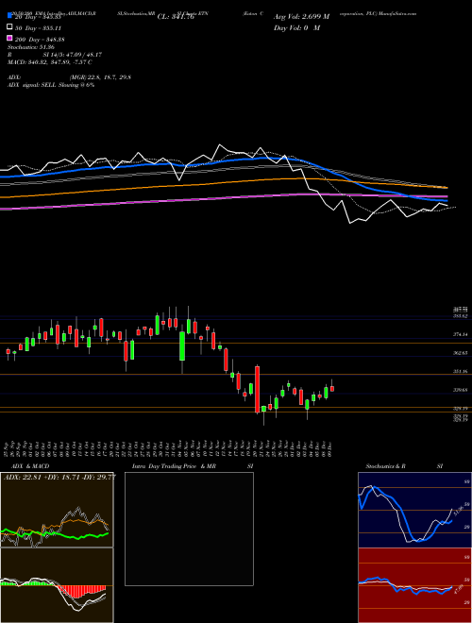Image resolution: width=472 pixels, height=623 pixels.
Task: Click the magenta 200 Day legend swatch
Action: pos(9,38)
